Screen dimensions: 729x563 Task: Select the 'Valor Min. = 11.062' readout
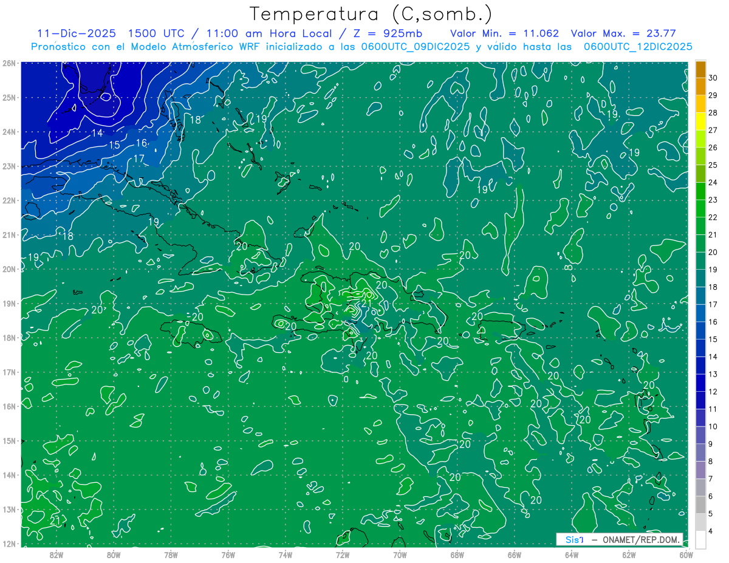point(504,33)
